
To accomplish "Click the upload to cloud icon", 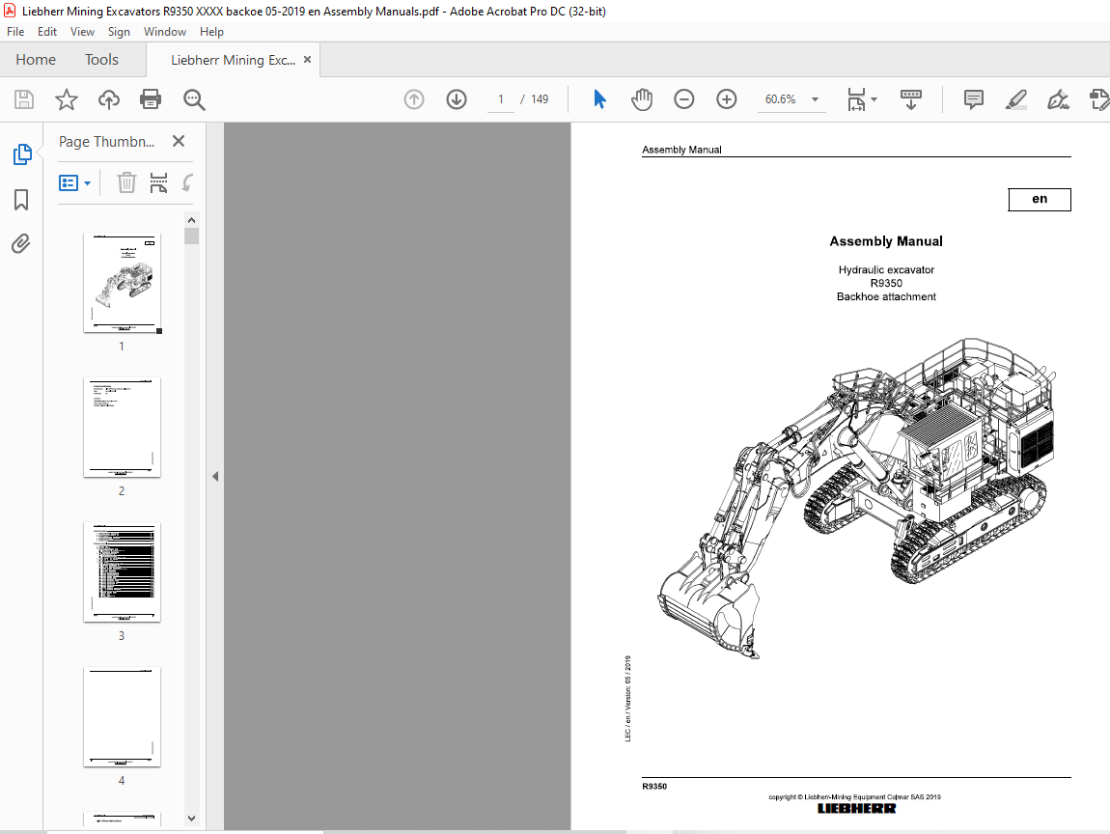I will click(108, 99).
